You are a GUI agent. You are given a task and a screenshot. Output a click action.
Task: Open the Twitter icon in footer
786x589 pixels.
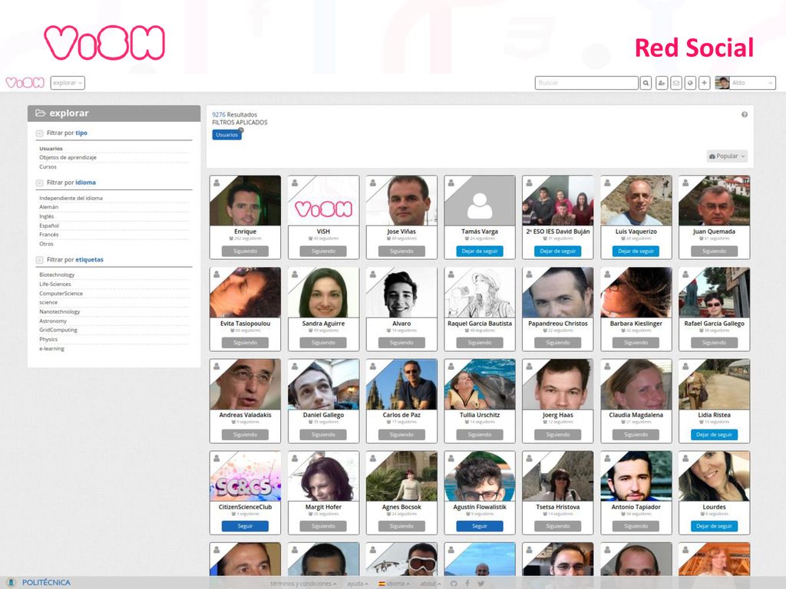tap(481, 584)
